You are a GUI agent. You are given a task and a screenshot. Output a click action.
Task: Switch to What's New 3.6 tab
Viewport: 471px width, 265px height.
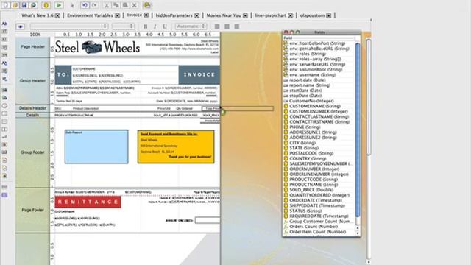pyautogui.click(x=38, y=15)
